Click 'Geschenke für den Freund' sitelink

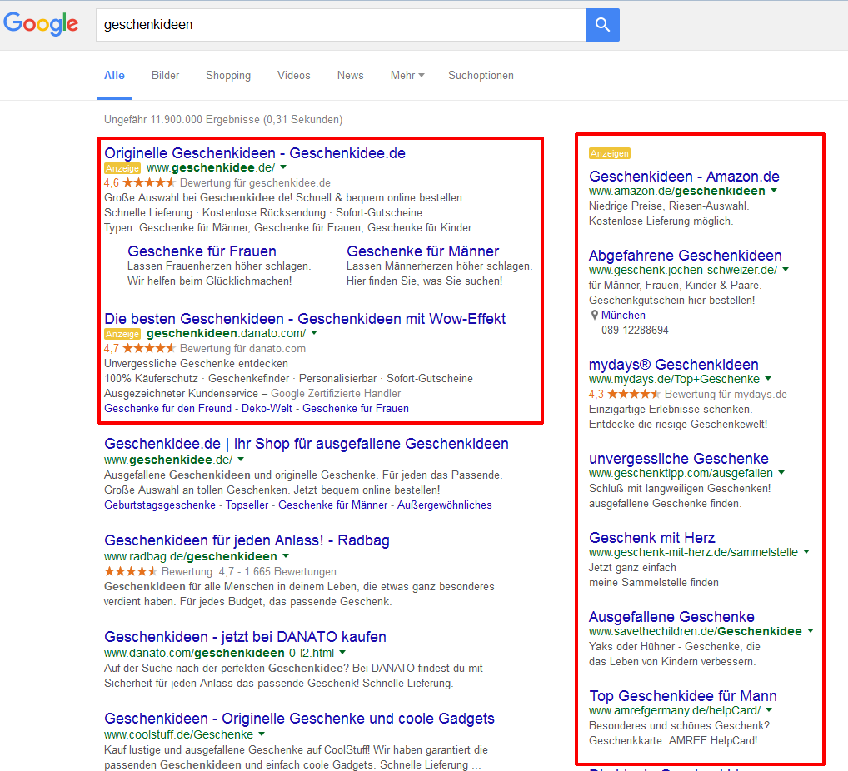coord(167,408)
